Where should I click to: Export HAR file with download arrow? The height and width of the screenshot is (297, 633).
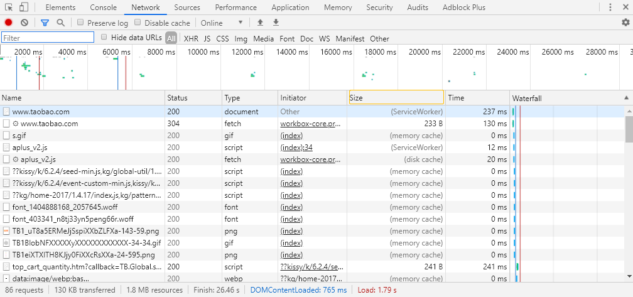click(x=276, y=23)
